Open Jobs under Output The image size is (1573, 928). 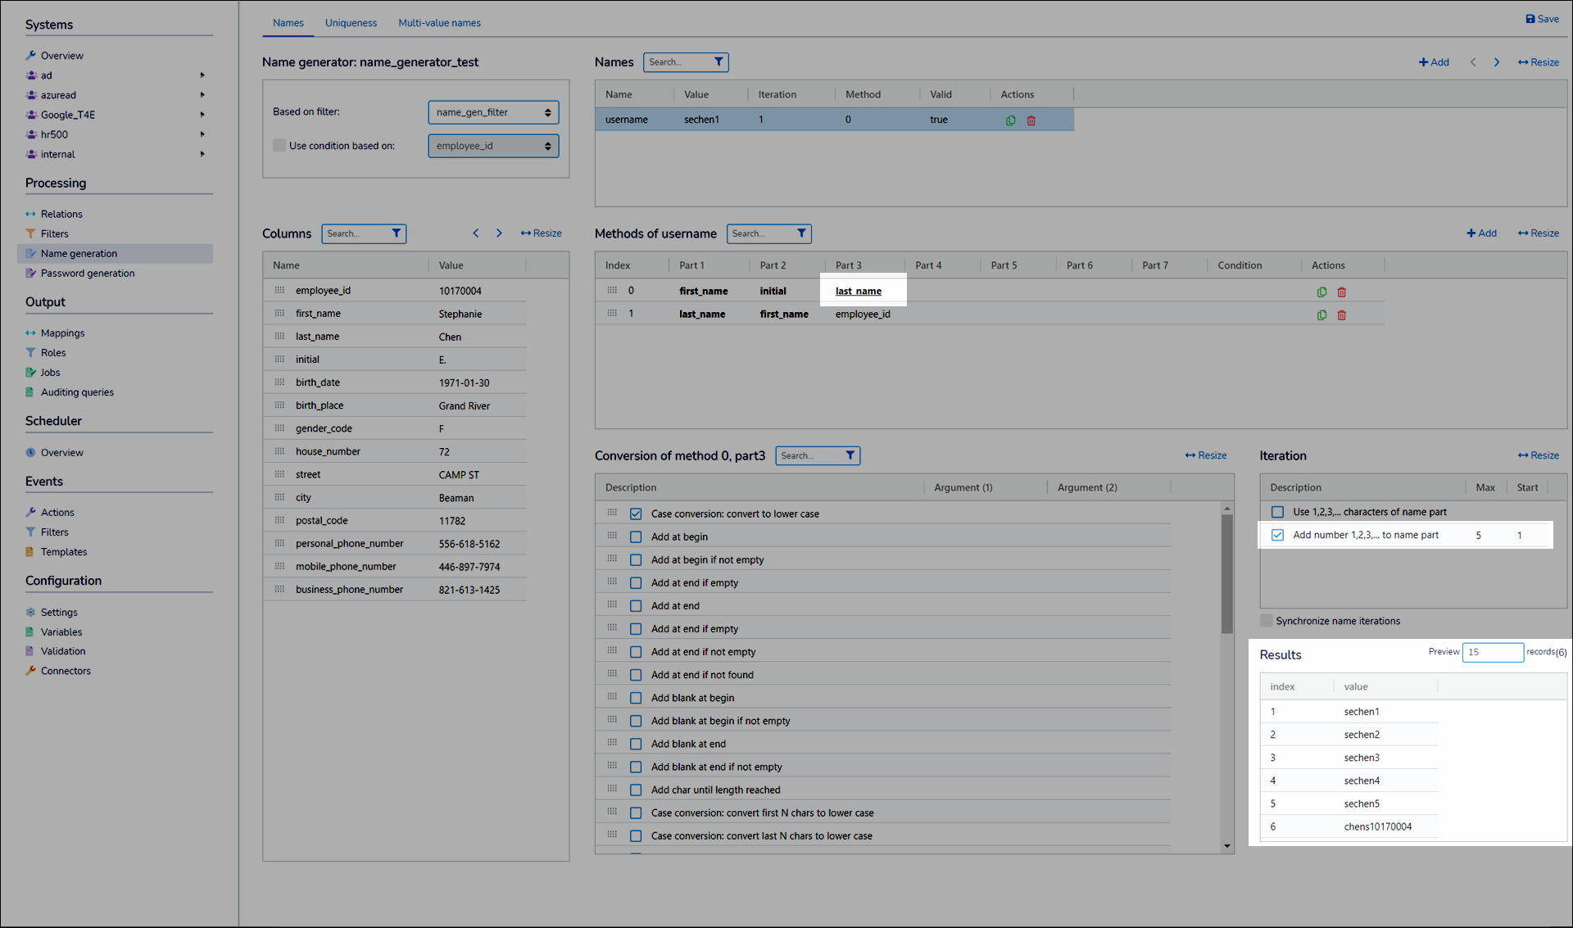50,373
